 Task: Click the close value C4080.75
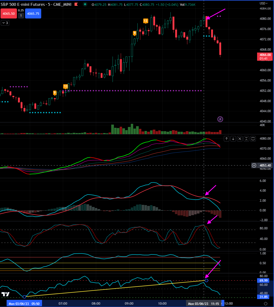[x=147, y=4]
